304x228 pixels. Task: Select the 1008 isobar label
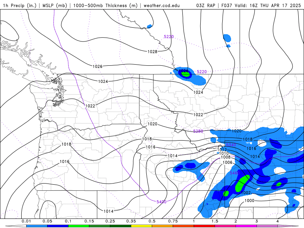226,157
